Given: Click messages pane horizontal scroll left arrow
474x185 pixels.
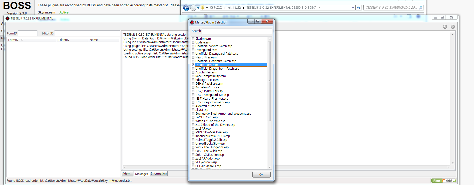Looking at the screenshot, I should pos(125,167).
